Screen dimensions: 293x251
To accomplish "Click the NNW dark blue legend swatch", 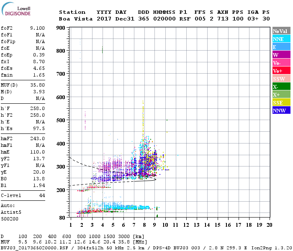I will point(281,110).
